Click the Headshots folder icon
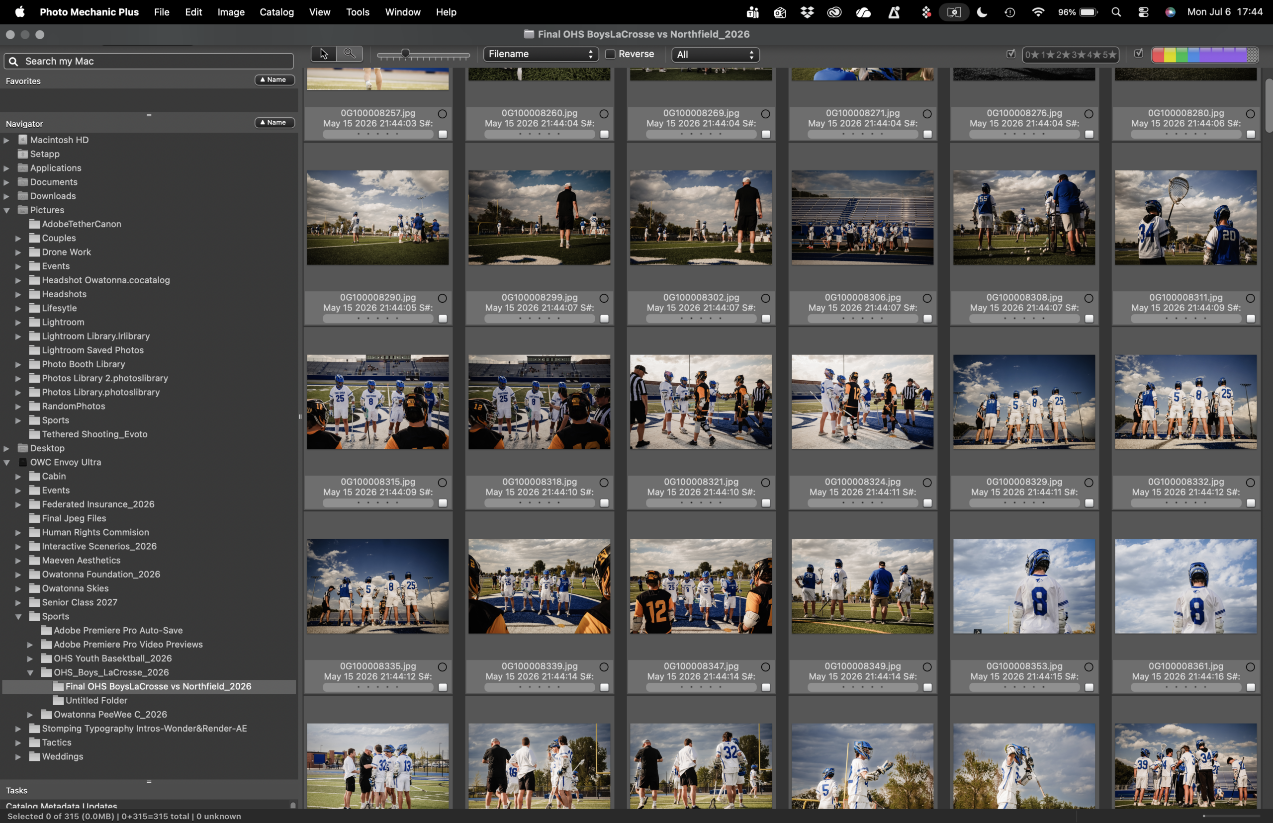This screenshot has height=823, width=1273. tap(35, 295)
